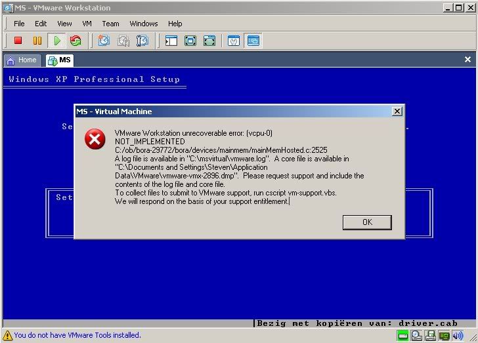The width and height of the screenshot is (478, 343).
Task: Click the sound device status icon
Action: click(458, 336)
